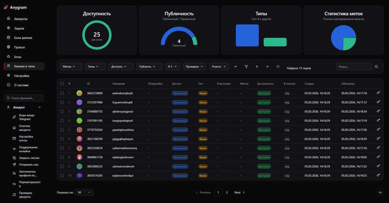The height and width of the screenshot is (203, 389).
Task: Open the Метки filter dropdown
Action: tap(69, 67)
